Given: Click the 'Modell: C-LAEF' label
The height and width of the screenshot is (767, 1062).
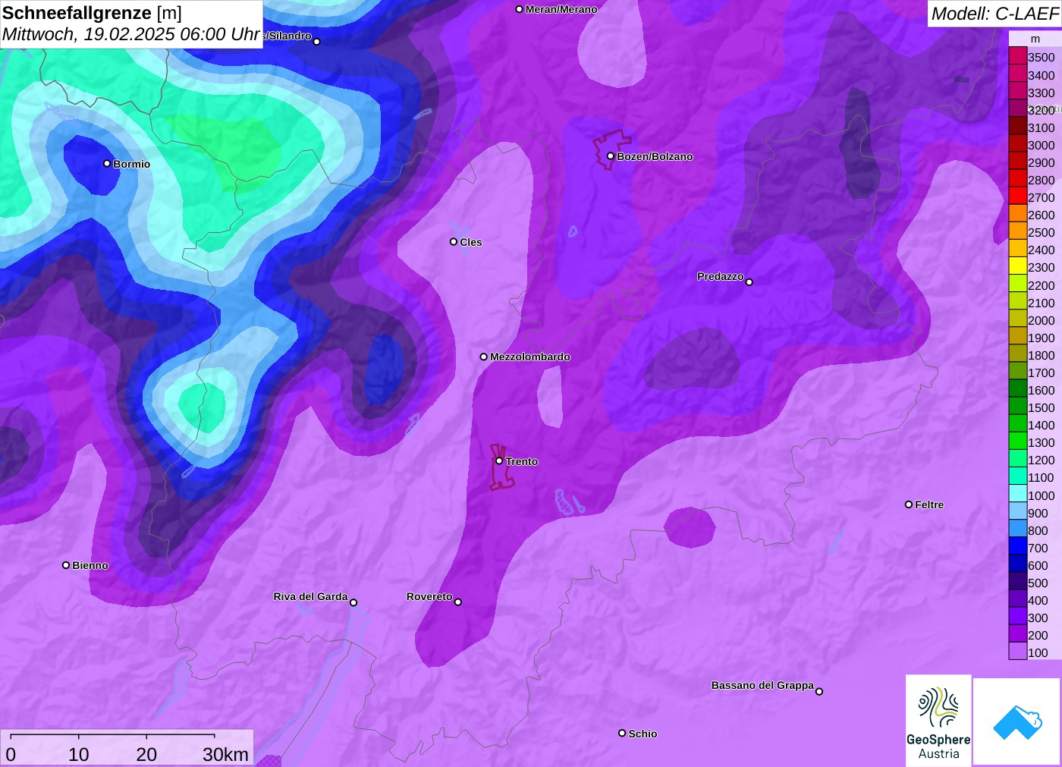Looking at the screenshot, I should click(994, 14).
